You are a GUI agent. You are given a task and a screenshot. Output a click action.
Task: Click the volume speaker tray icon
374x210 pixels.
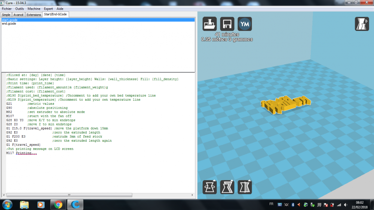(x=346, y=205)
